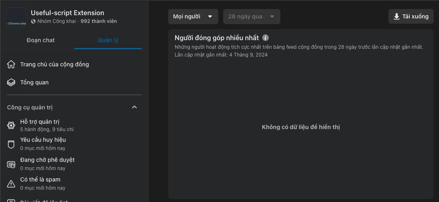The width and height of the screenshot is (439, 202).
Task: Open the 992 thành viên members link
Action: (99, 21)
